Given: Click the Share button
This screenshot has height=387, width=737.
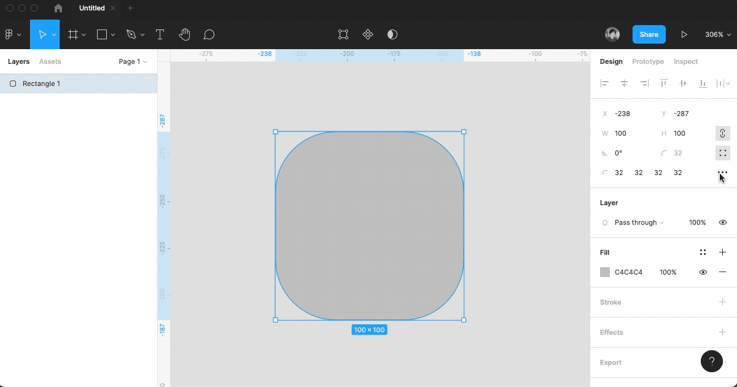Looking at the screenshot, I should pyautogui.click(x=649, y=34).
